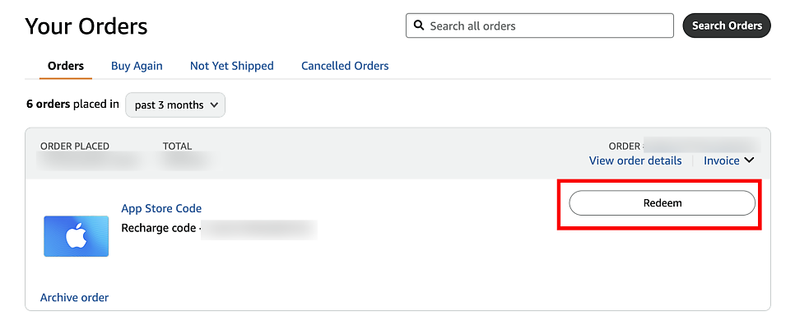Image resolution: width=795 pixels, height=316 pixels.
Task: Click the Apple logo on gift card
Action: pos(76,236)
